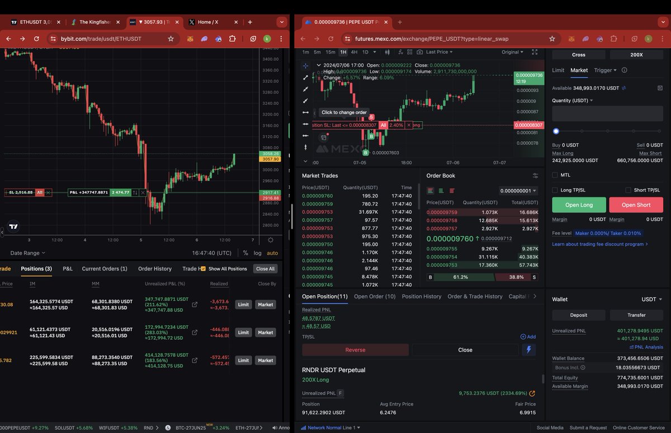Click the transfer arrows icon beside Available USDT
Viewport: 671px width, 433px height.
click(x=624, y=88)
